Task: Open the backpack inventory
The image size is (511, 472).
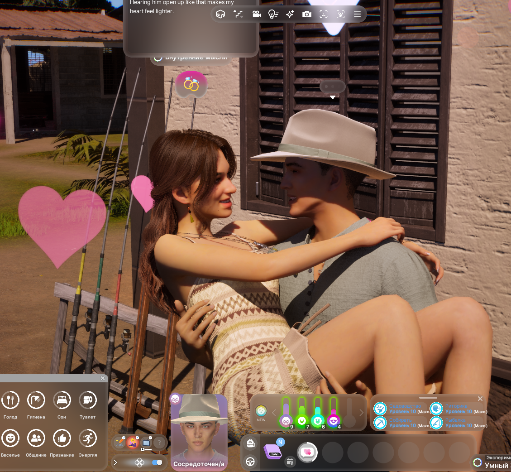Action: tap(250, 444)
